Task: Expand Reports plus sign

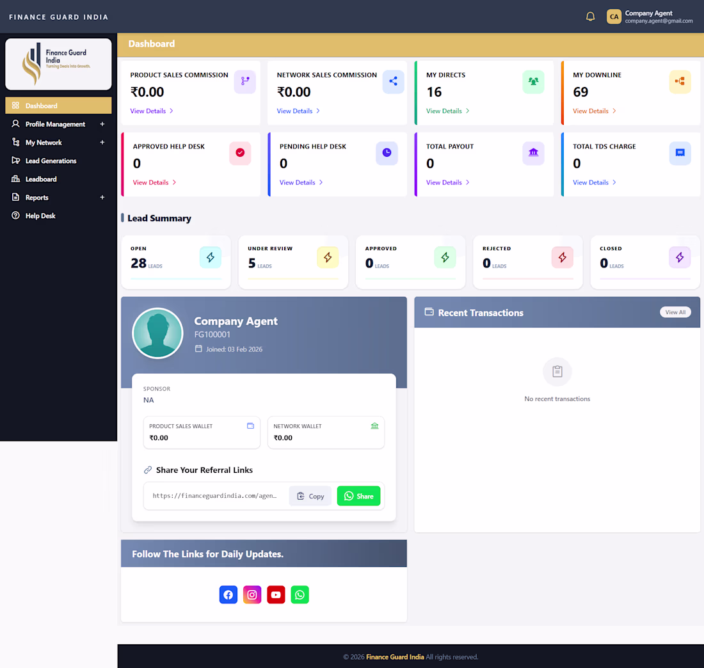Action: (102, 197)
